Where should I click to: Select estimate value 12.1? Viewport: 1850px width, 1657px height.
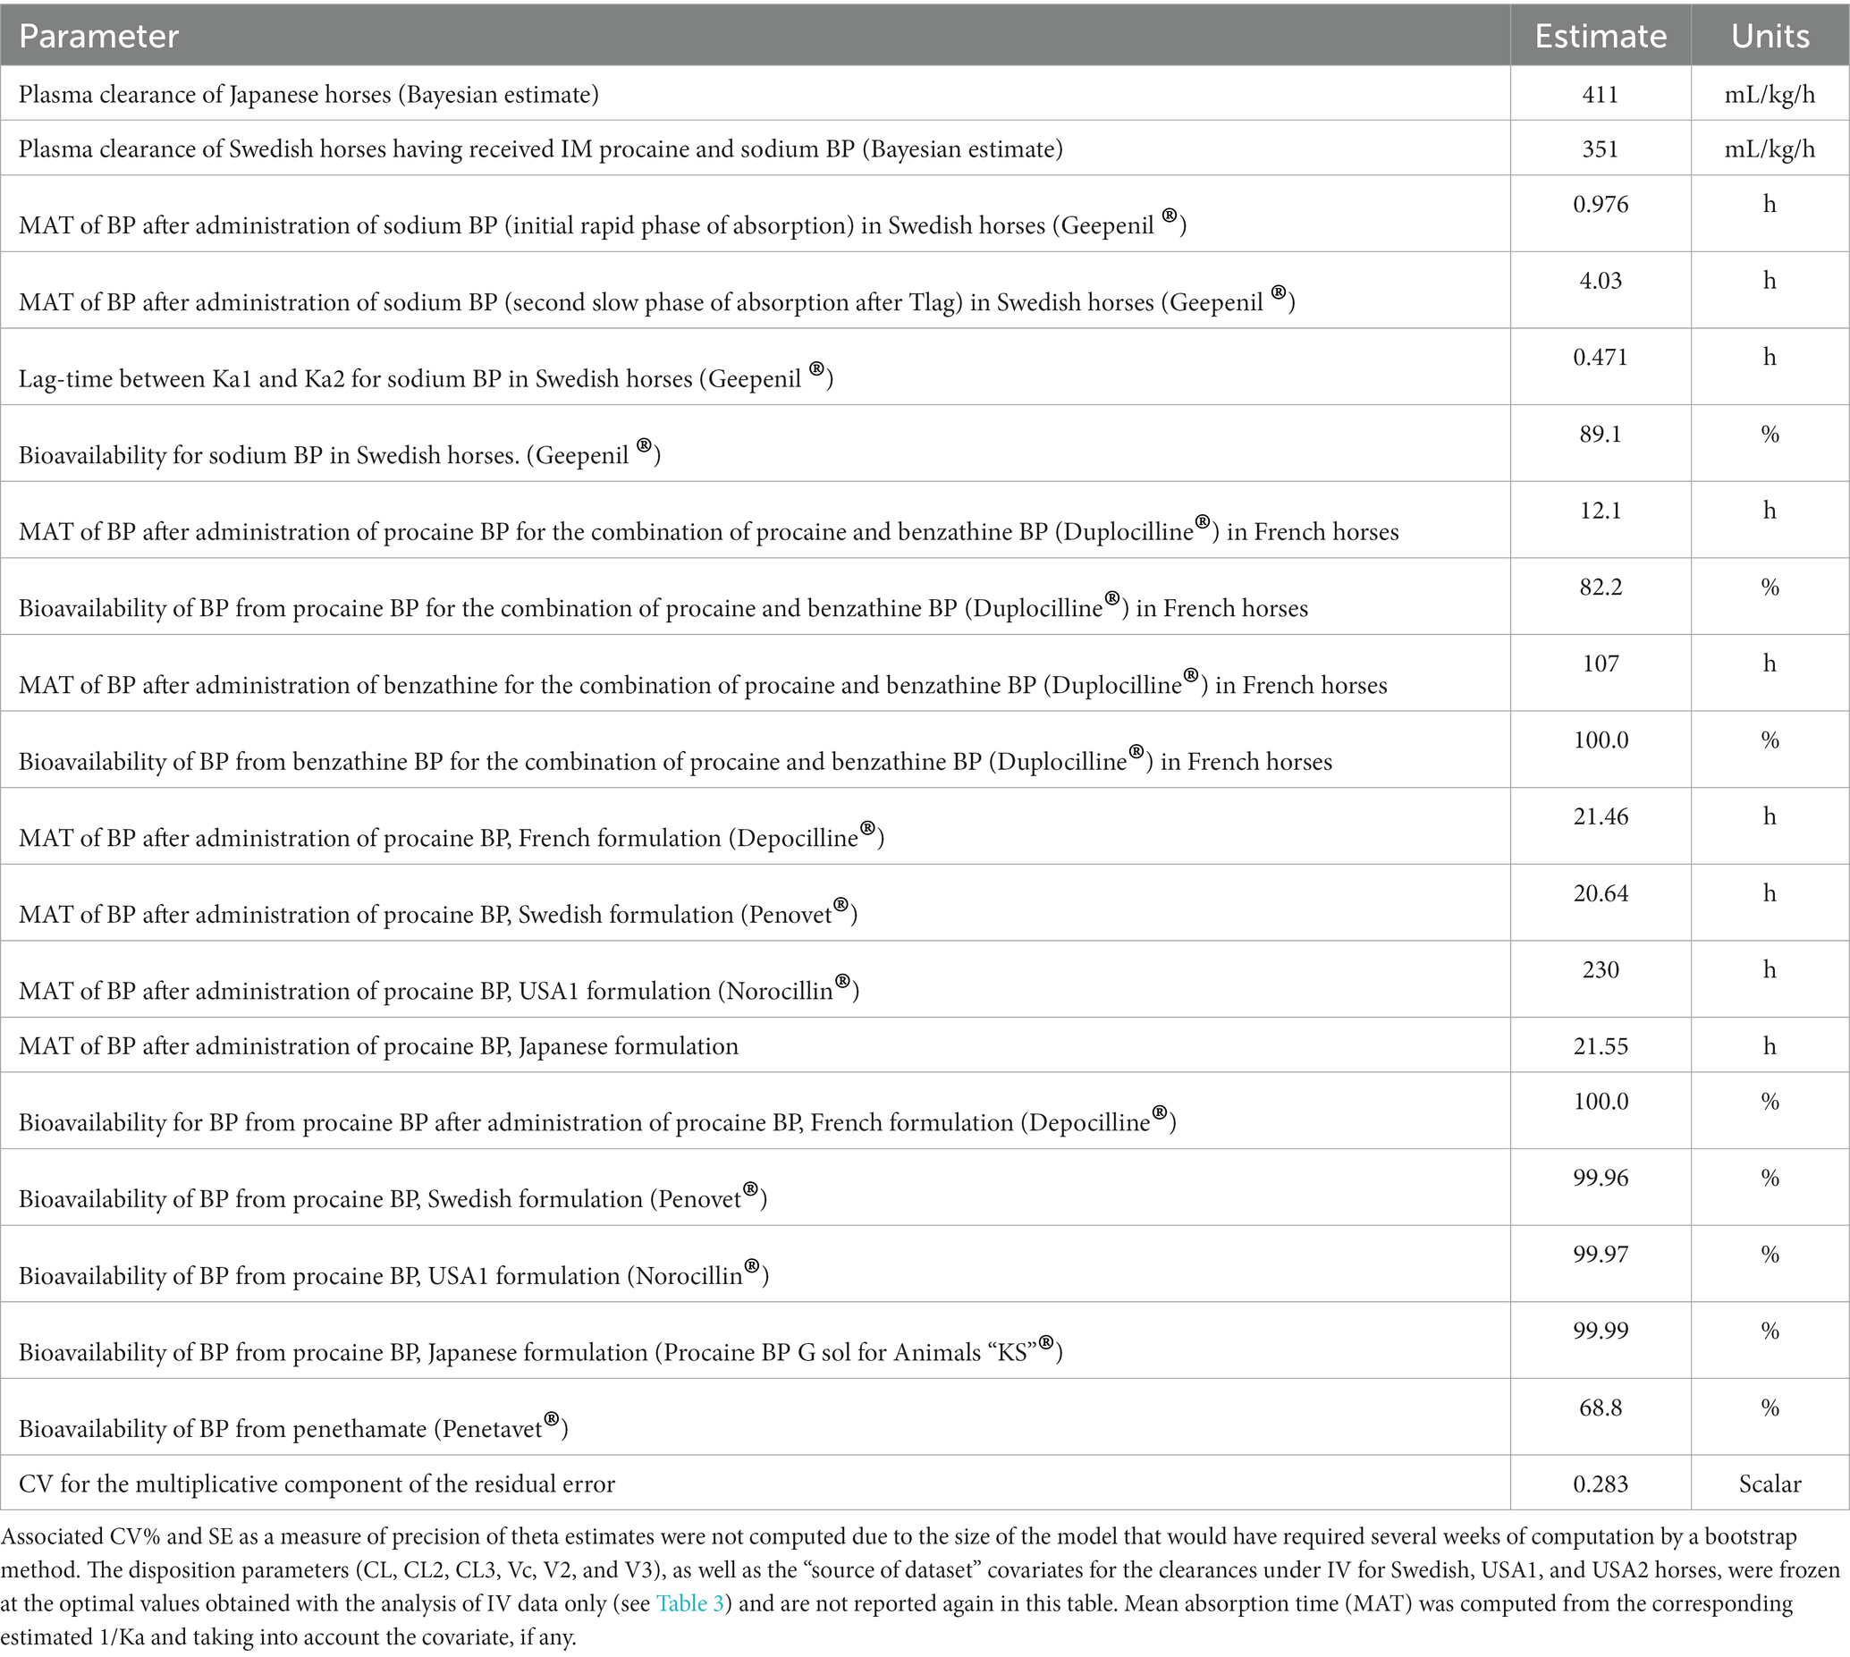[1601, 510]
